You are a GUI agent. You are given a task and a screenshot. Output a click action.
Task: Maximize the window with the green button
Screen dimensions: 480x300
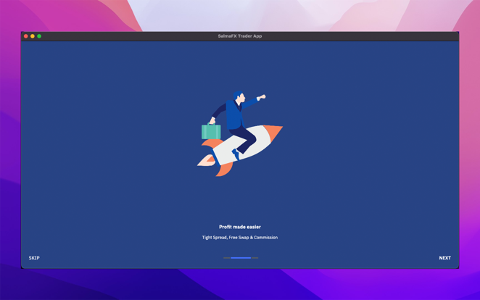pyautogui.click(x=39, y=36)
